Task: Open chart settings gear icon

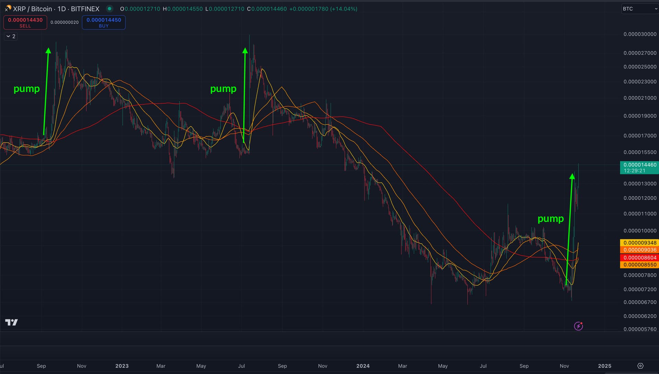Action: click(x=640, y=366)
